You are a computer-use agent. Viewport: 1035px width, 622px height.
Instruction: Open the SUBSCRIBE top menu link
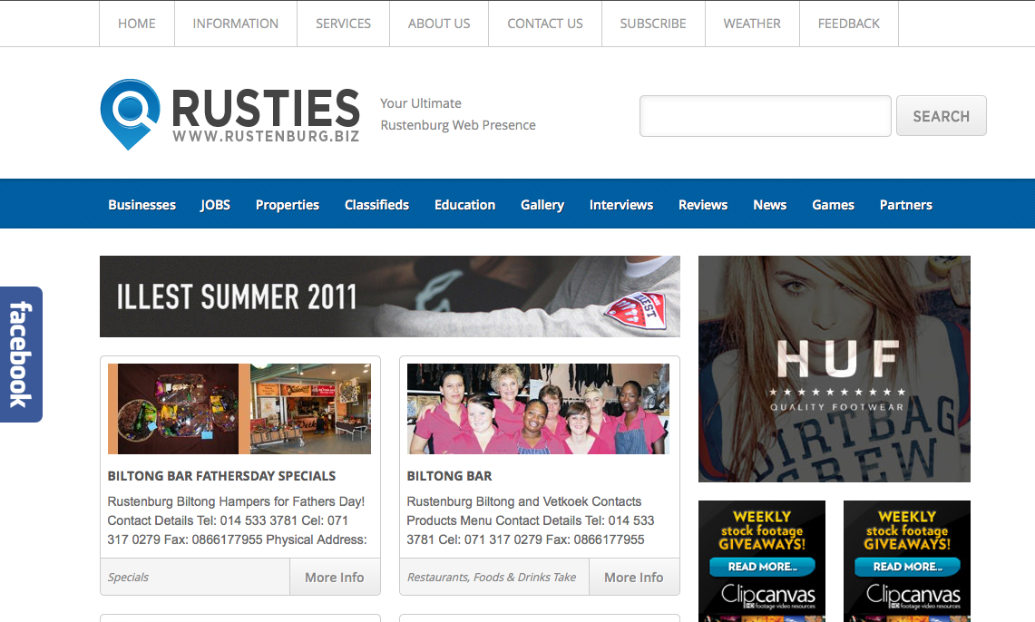pos(652,24)
